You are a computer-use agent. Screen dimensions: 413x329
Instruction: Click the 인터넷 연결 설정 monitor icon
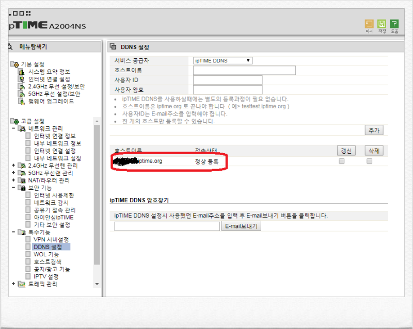(21, 78)
